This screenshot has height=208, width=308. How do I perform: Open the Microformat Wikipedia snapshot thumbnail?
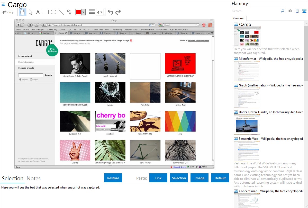coord(247,71)
